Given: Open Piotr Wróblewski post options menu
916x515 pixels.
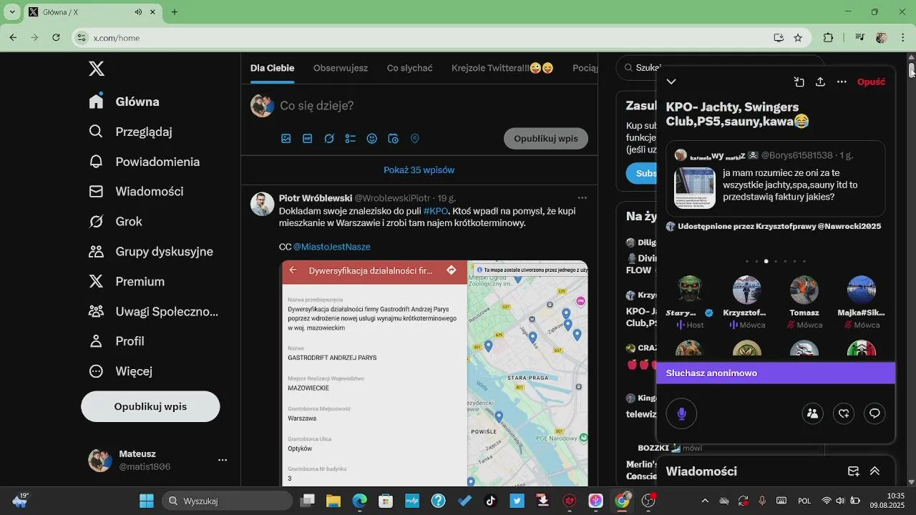Looking at the screenshot, I should [x=583, y=198].
